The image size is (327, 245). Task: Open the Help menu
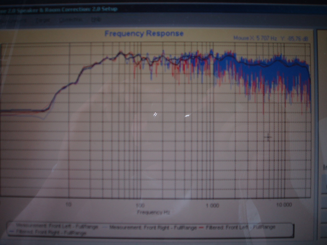coord(96,19)
